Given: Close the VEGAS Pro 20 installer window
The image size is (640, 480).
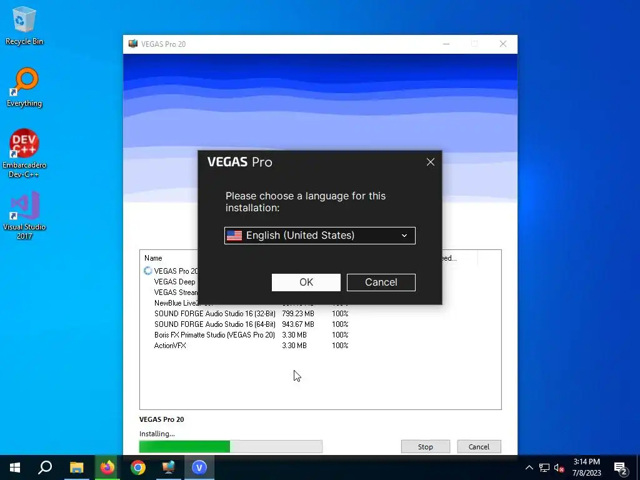Looking at the screenshot, I should point(503,44).
